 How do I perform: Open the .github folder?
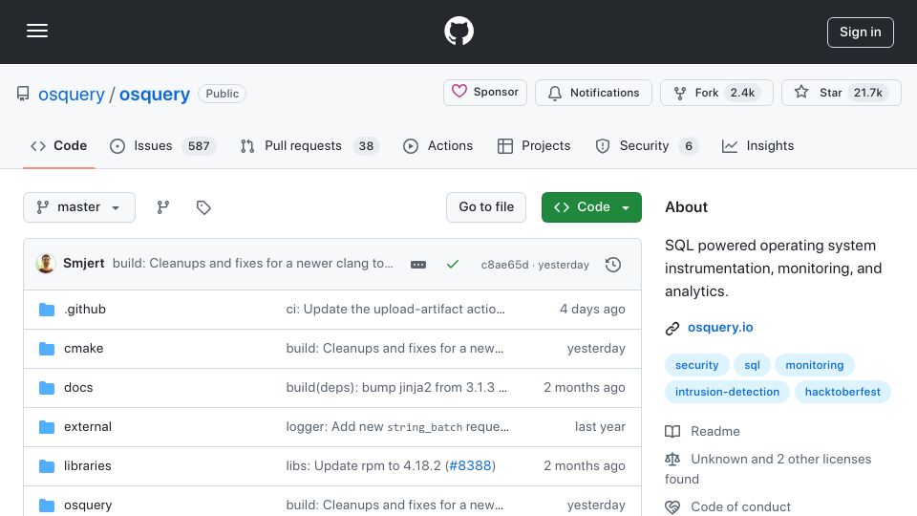click(85, 309)
